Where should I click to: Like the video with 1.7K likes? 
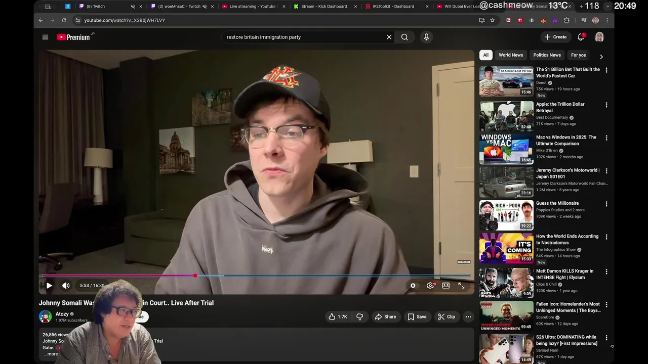pos(338,317)
